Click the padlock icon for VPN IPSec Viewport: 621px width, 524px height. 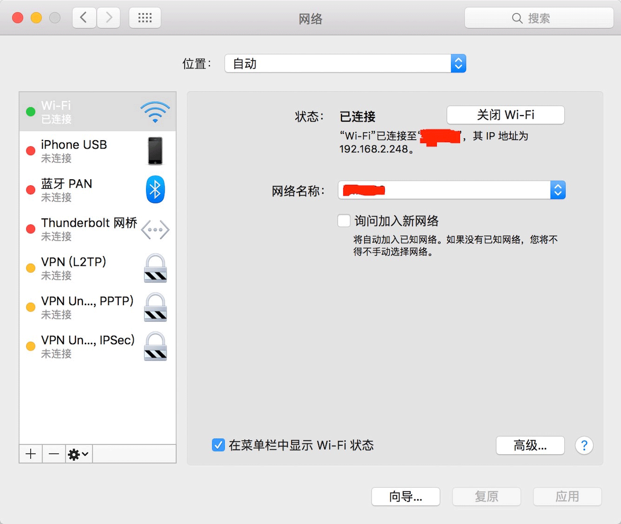click(x=155, y=347)
